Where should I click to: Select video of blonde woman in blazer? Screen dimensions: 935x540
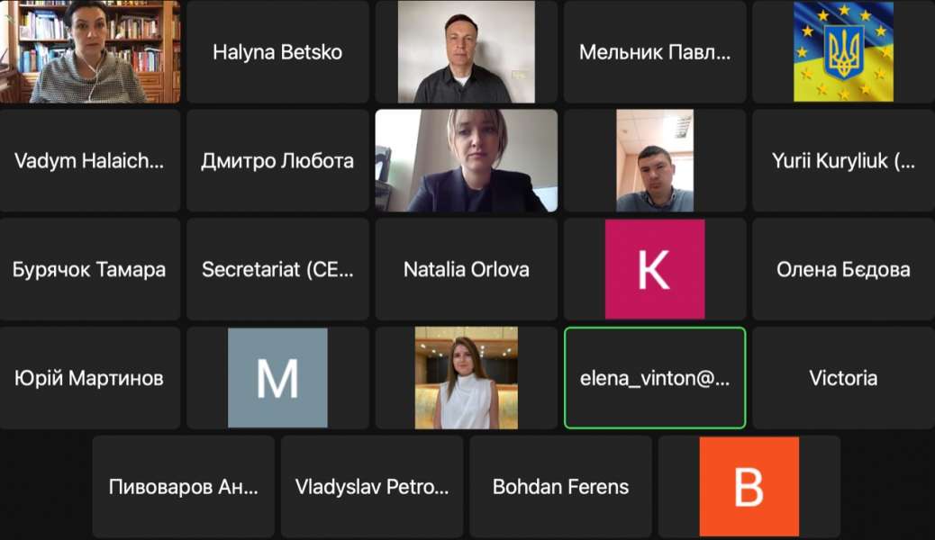pyautogui.click(x=467, y=160)
